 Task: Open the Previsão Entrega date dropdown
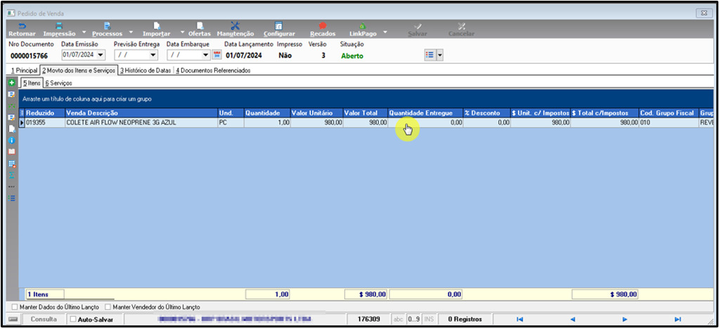[154, 55]
